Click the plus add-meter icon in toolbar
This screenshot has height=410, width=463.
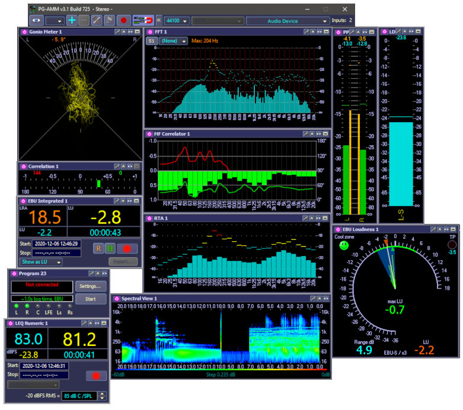coord(72,20)
